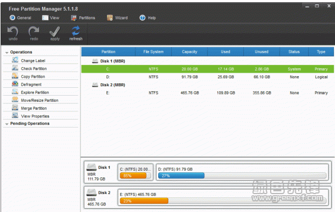Click the Merge Partition icon

(15, 107)
